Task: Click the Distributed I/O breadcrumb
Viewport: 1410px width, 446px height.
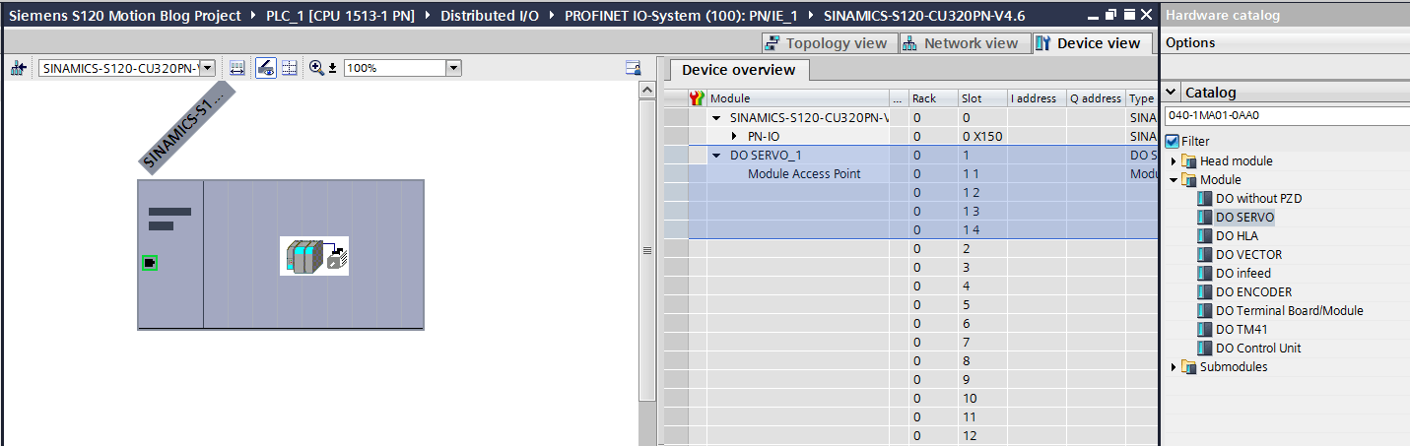Action: (x=490, y=16)
